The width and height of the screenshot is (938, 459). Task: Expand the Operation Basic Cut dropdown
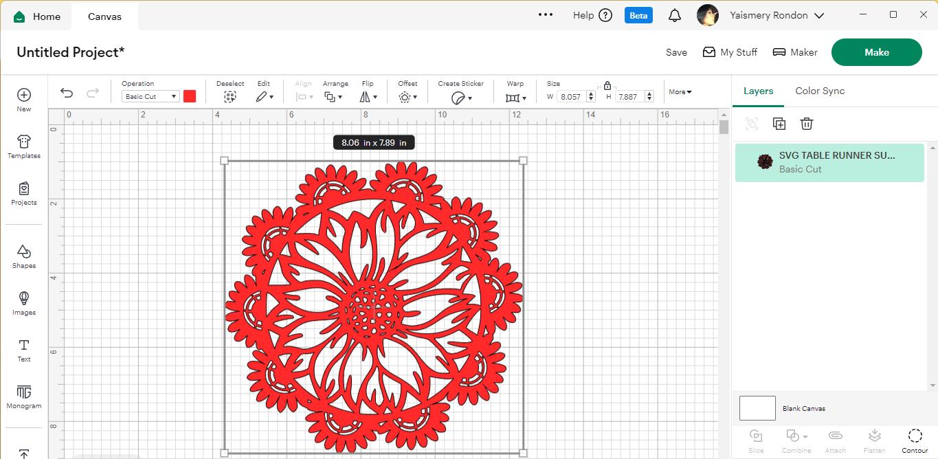coord(150,97)
